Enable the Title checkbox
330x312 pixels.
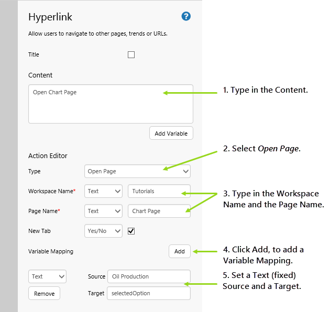click(131, 54)
